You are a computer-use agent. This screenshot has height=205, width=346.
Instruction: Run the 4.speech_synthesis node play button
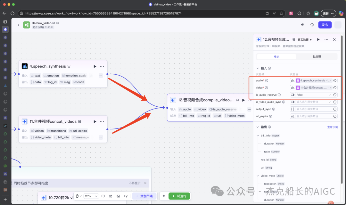click(x=95, y=66)
